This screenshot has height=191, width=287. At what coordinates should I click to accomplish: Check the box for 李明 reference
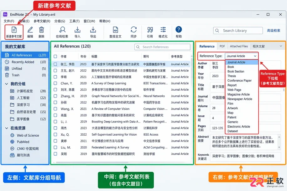[55, 77]
